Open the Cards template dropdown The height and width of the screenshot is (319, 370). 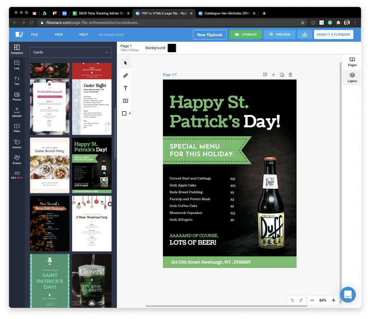[70, 52]
